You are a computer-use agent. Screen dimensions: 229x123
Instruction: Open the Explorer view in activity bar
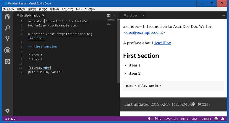click(x=7, y=17)
